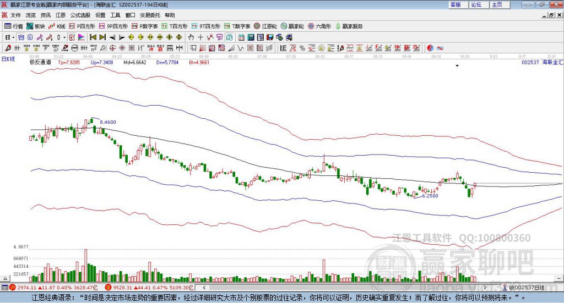This screenshot has height=303, width=564.
Task: Click the 主页 homepage button
Action: (x=500, y=4)
